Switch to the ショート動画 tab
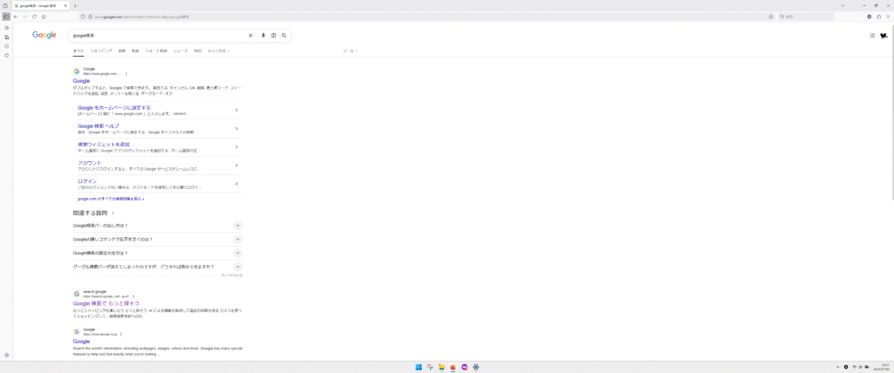Image resolution: width=894 pixels, height=373 pixels. [156, 51]
